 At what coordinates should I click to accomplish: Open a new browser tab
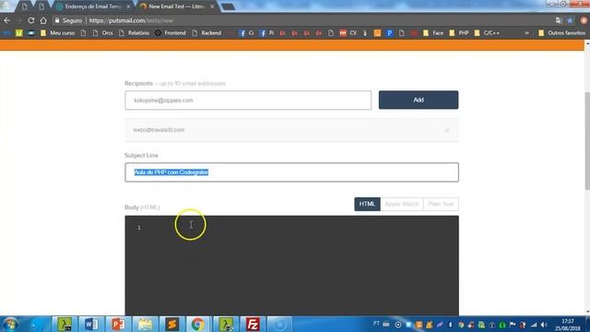228,6
